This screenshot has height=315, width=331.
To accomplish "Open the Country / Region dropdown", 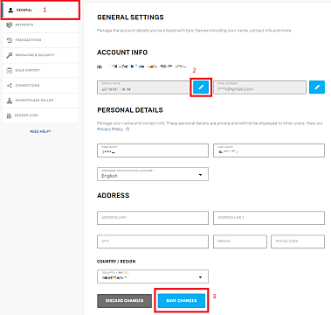I will pyautogui.click(x=153, y=276).
